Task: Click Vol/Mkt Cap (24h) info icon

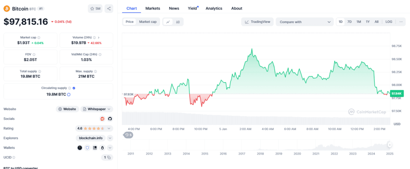Action: pyautogui.click(x=100, y=54)
